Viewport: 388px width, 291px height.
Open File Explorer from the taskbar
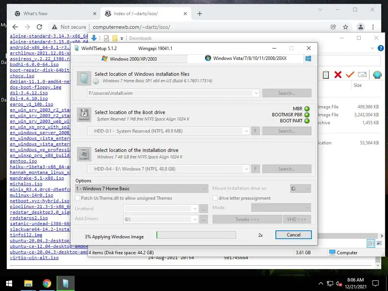(28, 283)
